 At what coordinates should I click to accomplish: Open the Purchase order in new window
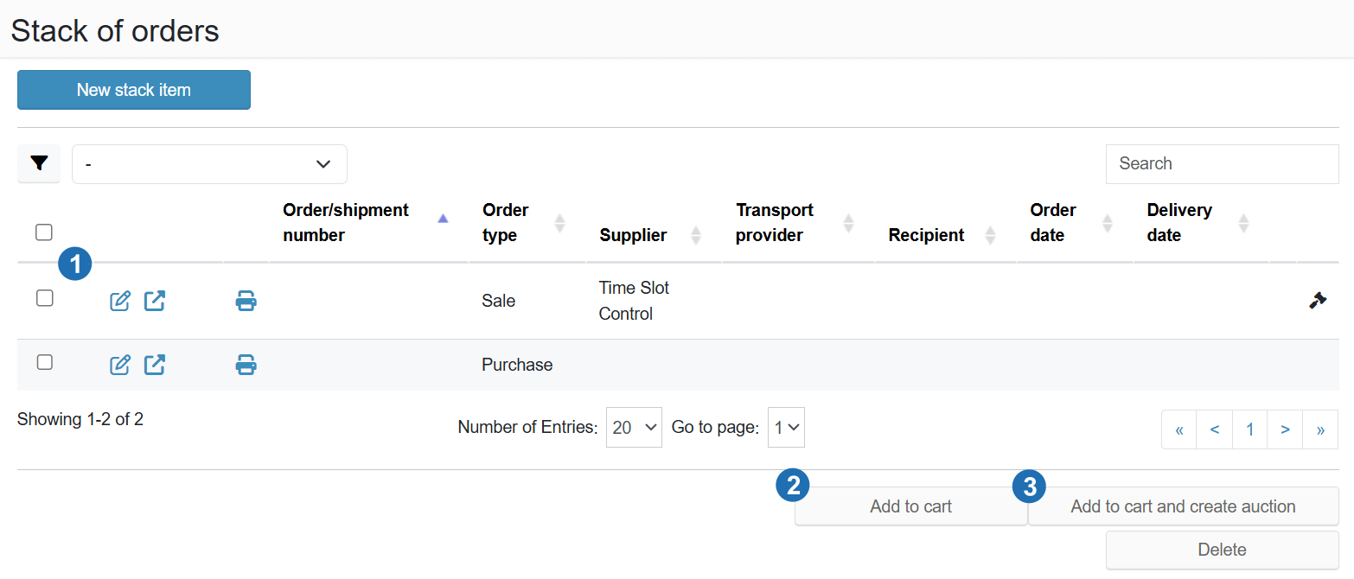(x=155, y=365)
